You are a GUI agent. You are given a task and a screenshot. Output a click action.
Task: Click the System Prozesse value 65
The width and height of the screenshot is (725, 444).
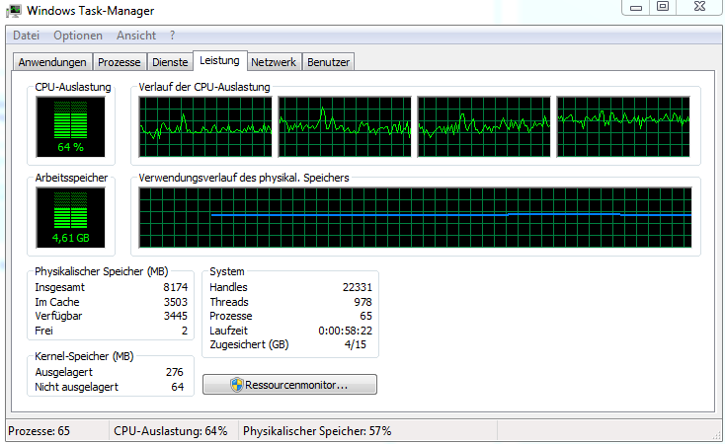pos(365,316)
